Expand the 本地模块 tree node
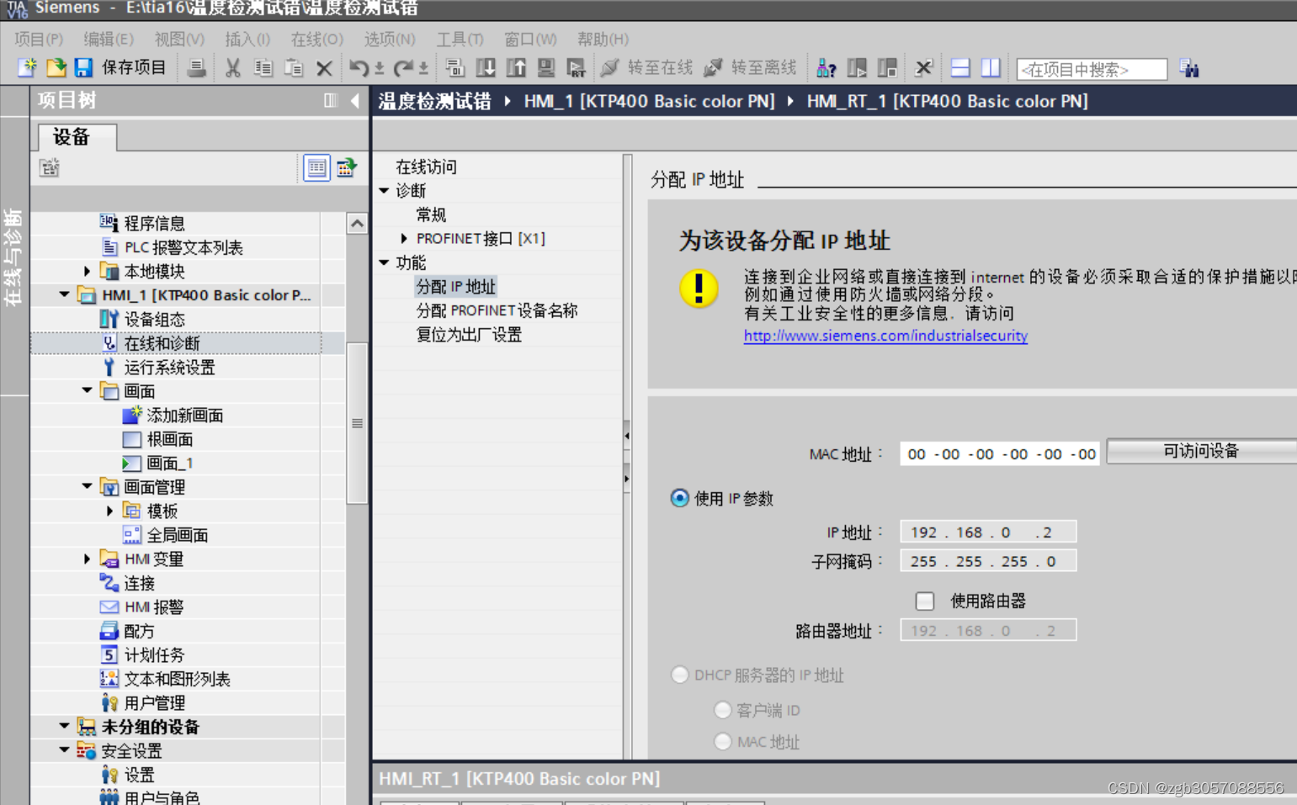This screenshot has width=1297, height=805. [87, 271]
